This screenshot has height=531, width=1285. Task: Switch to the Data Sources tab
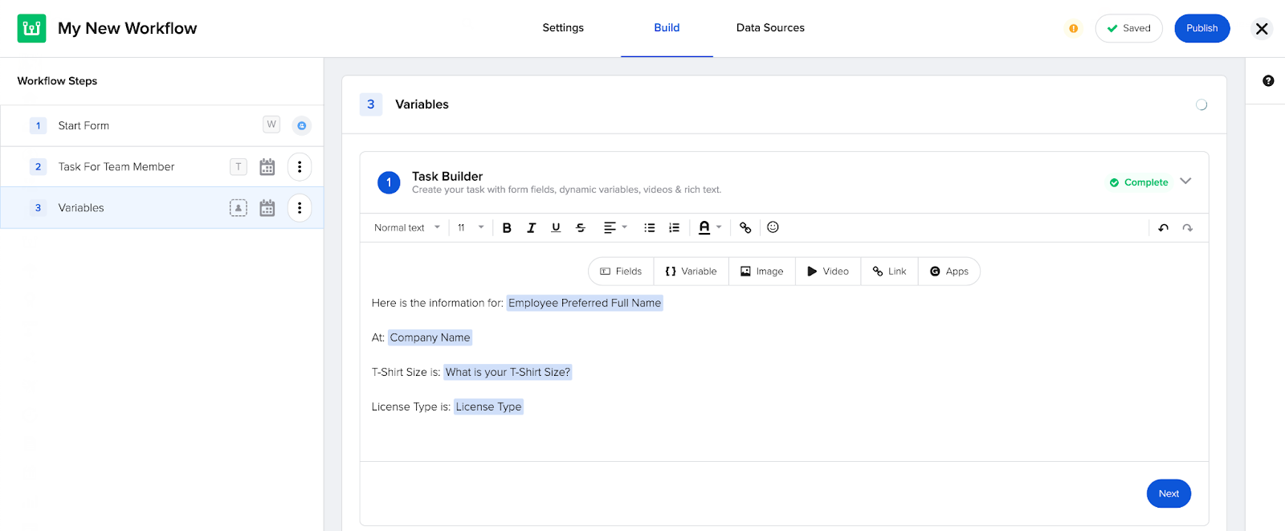click(x=769, y=28)
